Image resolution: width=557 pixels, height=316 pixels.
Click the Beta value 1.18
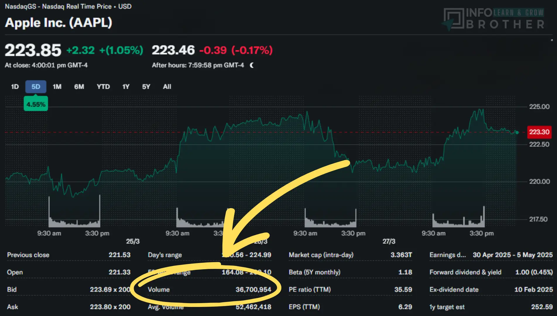tap(405, 272)
